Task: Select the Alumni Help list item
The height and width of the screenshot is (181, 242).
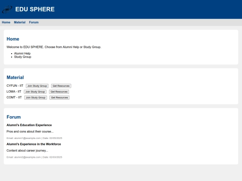Action: tap(22, 54)
